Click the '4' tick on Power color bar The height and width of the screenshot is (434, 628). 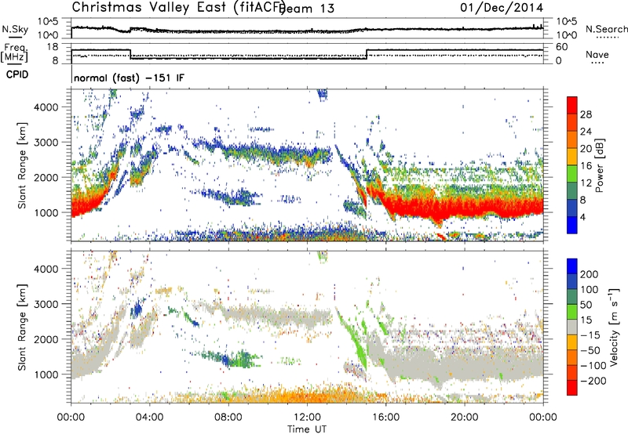[582, 217]
